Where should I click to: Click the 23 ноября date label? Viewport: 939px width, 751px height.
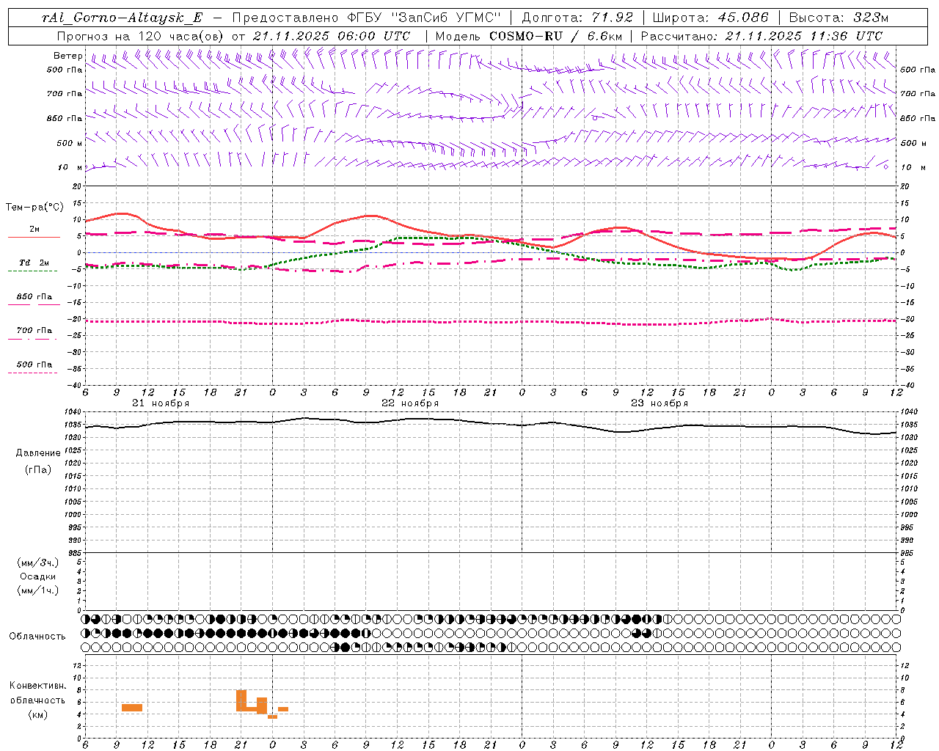coord(660,403)
